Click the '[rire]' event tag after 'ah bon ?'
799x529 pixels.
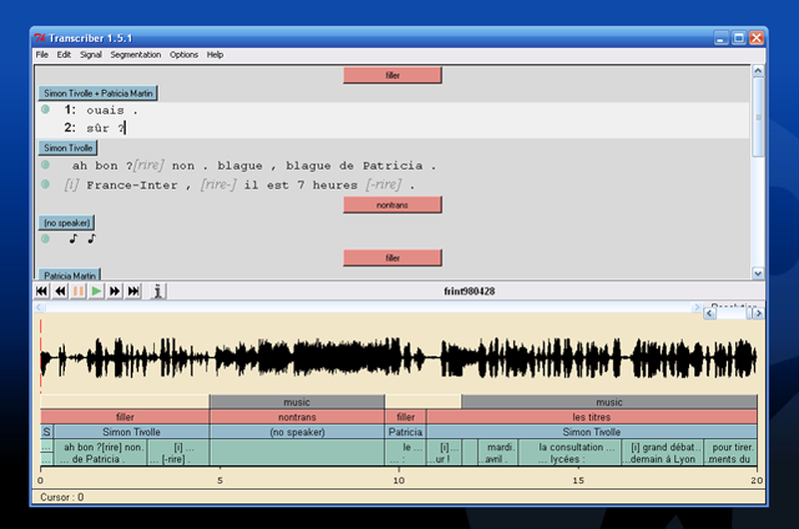tap(148, 166)
